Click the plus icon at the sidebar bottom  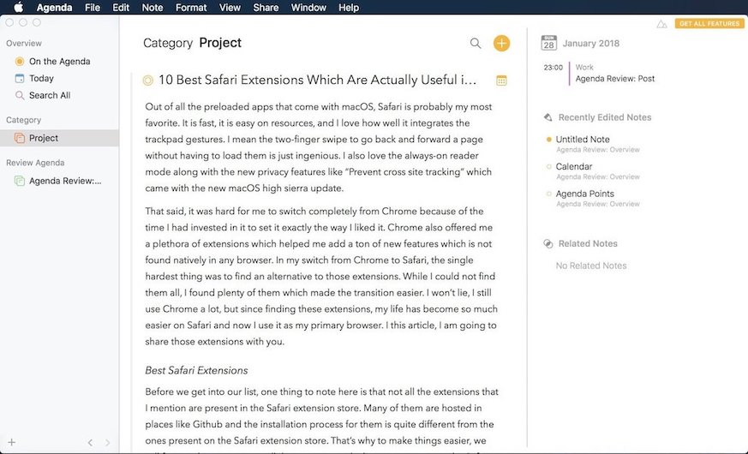tap(12, 442)
